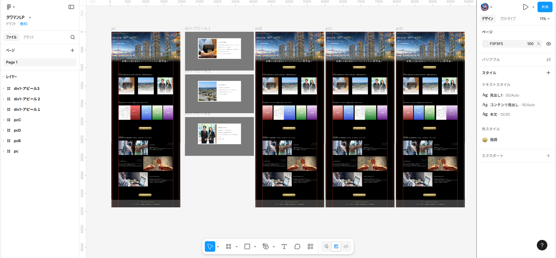Switch to the プロトタイプ tab
Image resolution: width=556 pixels, height=258 pixels.
(x=507, y=19)
